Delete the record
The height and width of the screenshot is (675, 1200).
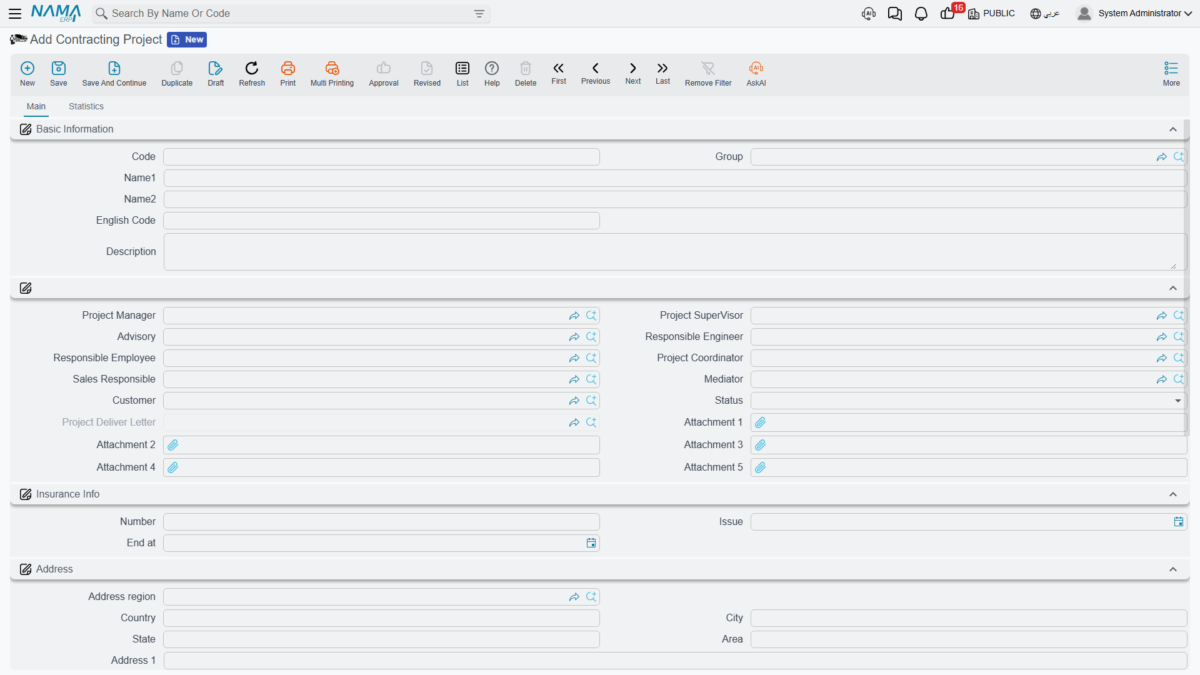click(526, 74)
